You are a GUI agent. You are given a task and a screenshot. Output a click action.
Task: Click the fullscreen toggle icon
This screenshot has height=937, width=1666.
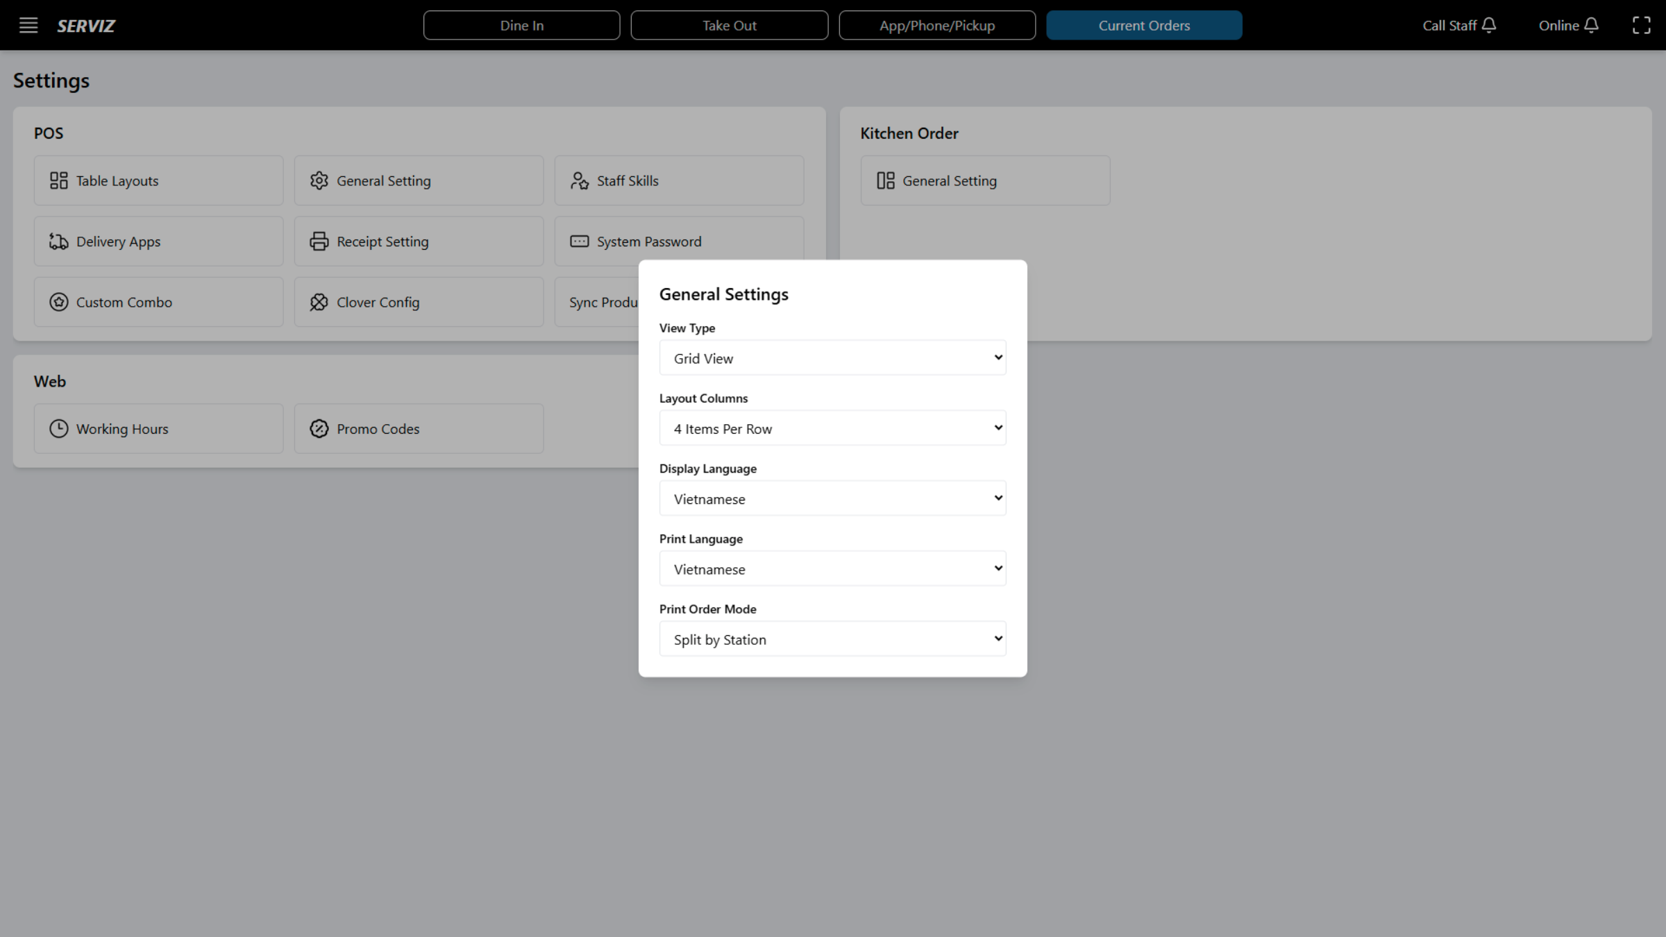1642,25
